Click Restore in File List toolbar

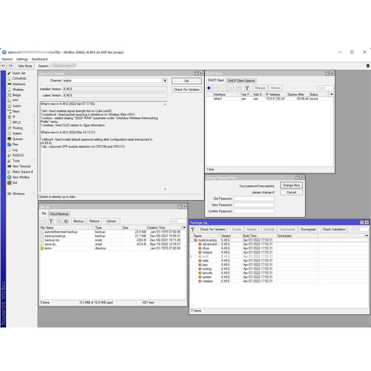tap(94, 221)
